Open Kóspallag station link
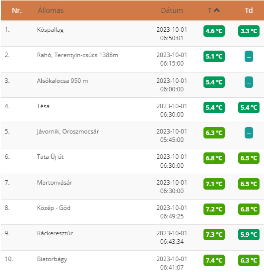Viewport: 264px width, 272px height. [50, 30]
